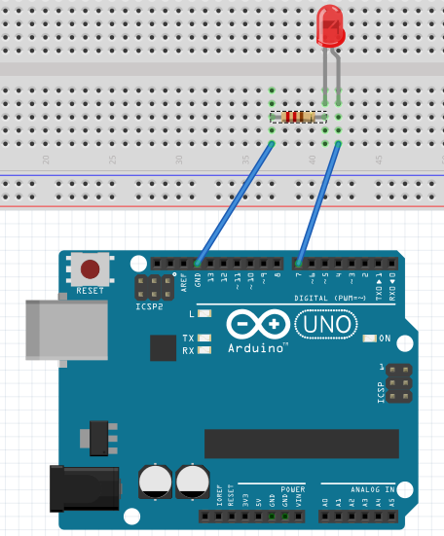This screenshot has height=536, width=444.
Task: Select the TX indicator LED
Action: point(204,339)
